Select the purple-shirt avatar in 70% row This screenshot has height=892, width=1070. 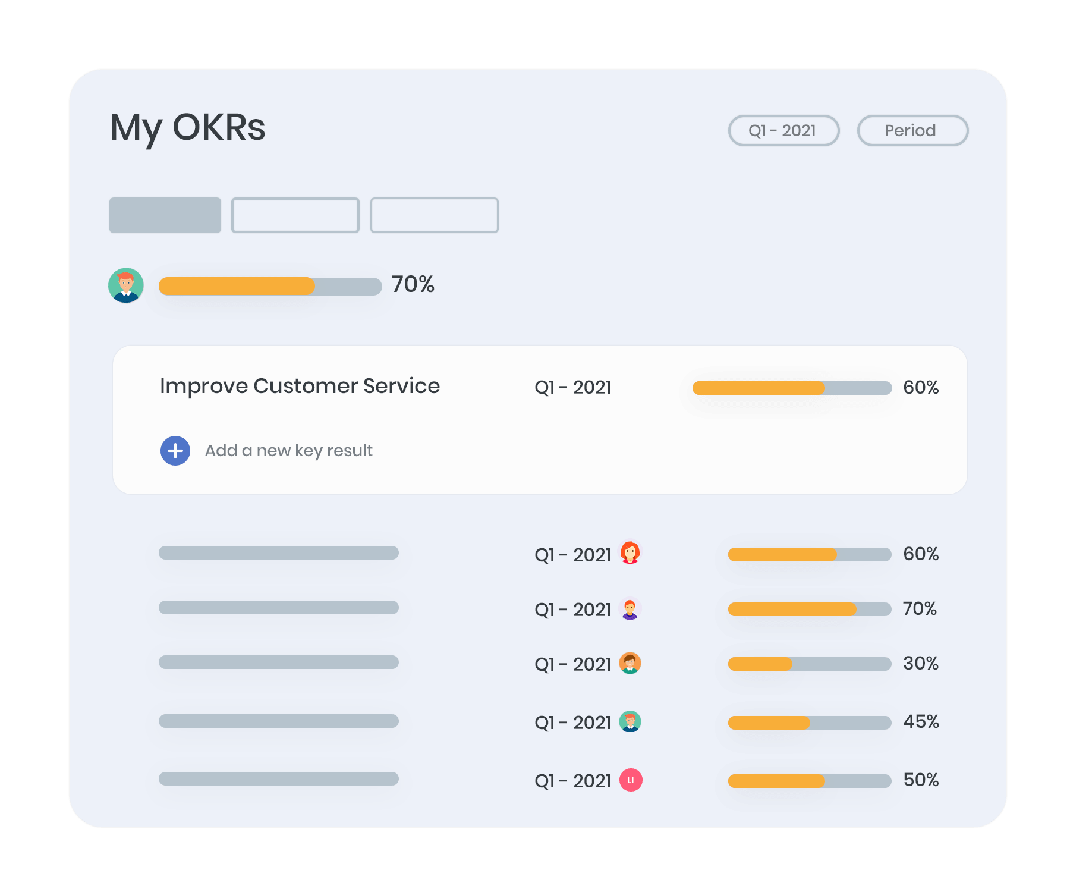630,608
